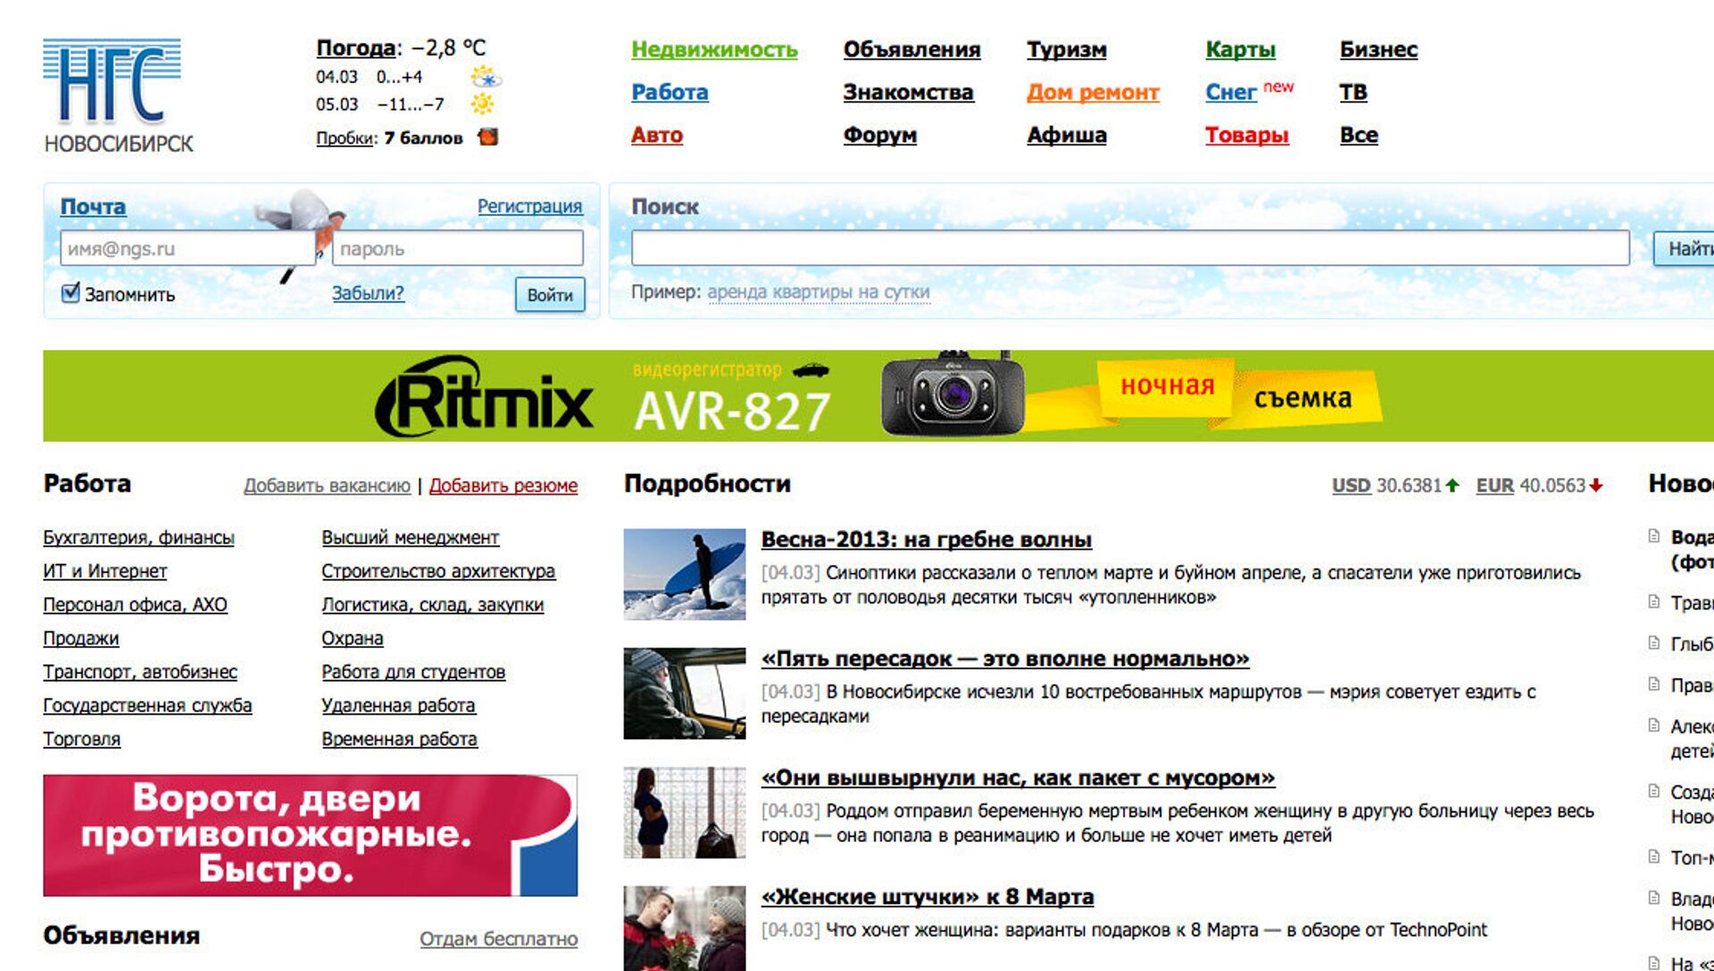Click the Погода weather link
1714x971 pixels.
point(355,47)
